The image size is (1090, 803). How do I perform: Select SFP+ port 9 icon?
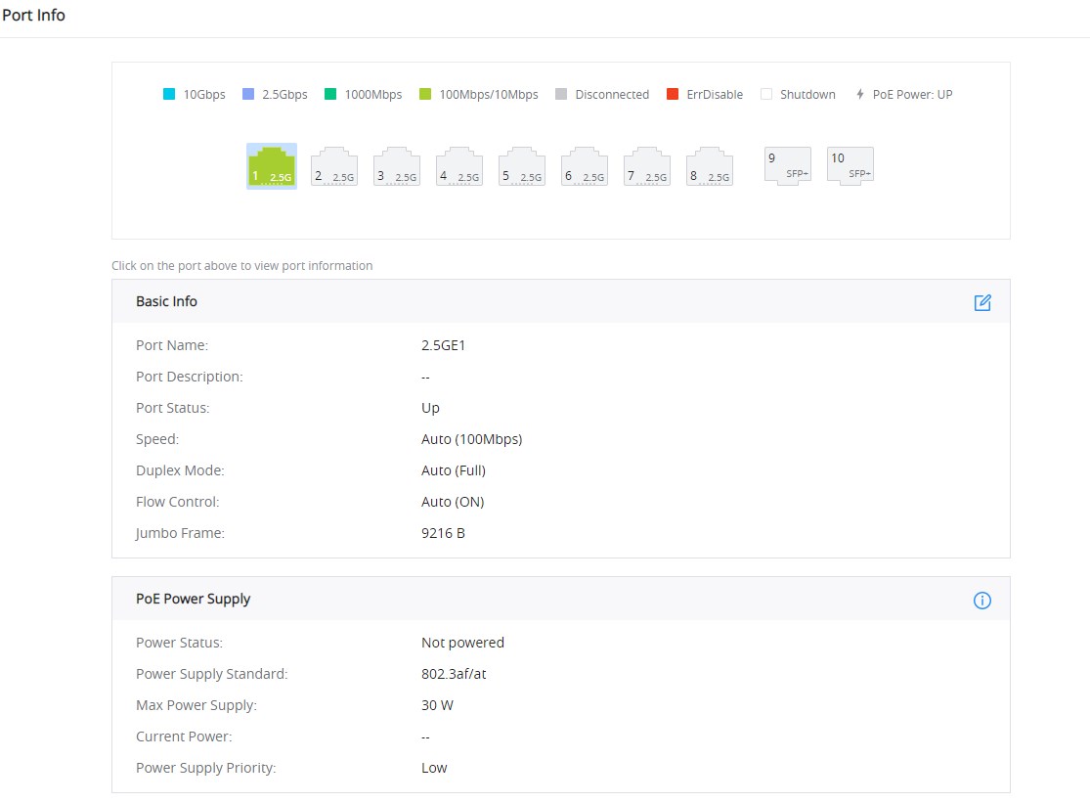[x=788, y=165]
